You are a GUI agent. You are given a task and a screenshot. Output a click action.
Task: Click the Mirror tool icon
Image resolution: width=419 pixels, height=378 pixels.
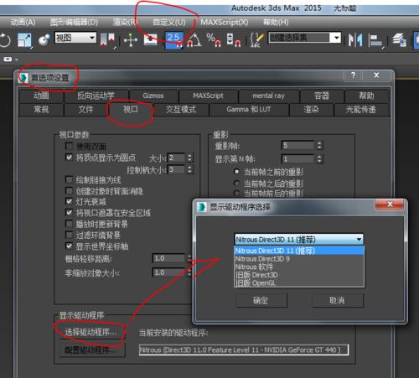(355, 40)
